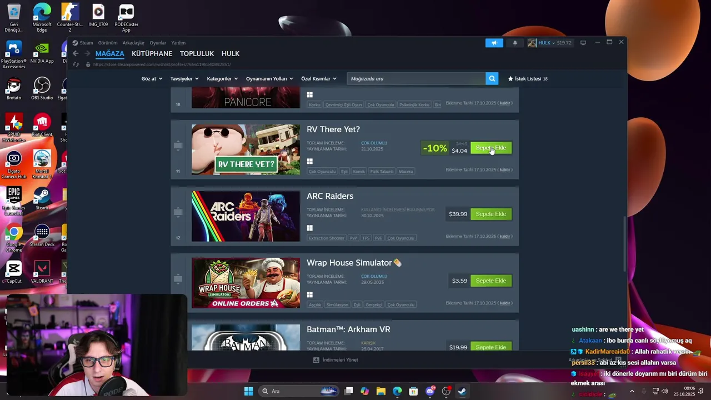
Task: Expand the Özel Kısımlar dropdown
Action: pos(319,79)
